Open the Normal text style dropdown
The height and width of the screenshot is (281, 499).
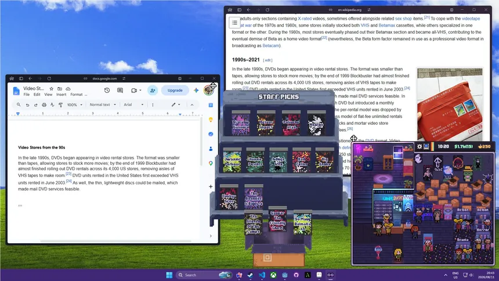coord(103,105)
